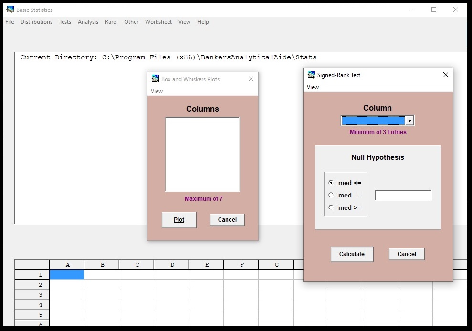Click the Columns list box
Screen dimensions: 472x331
pos(202,155)
